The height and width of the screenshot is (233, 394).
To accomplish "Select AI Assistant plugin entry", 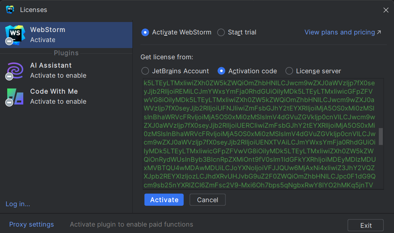I will click(66, 70).
